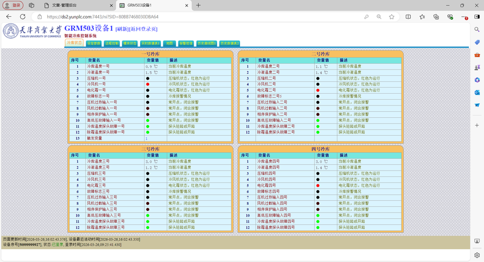Open tab actions workspace icon
The image size is (484, 262).
coord(32,5)
